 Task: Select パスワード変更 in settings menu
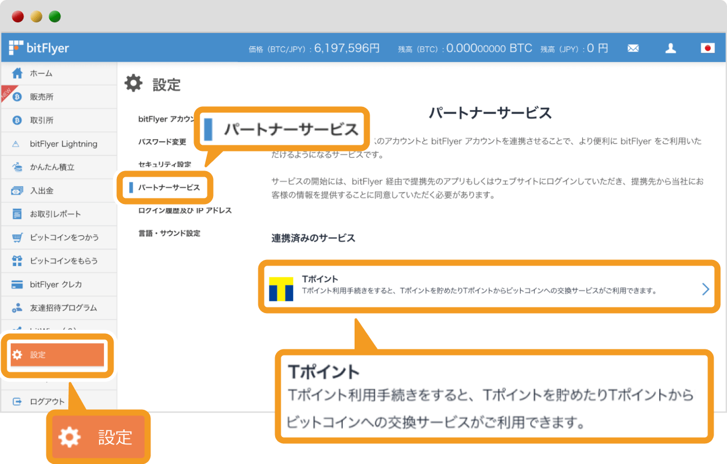[x=162, y=142]
